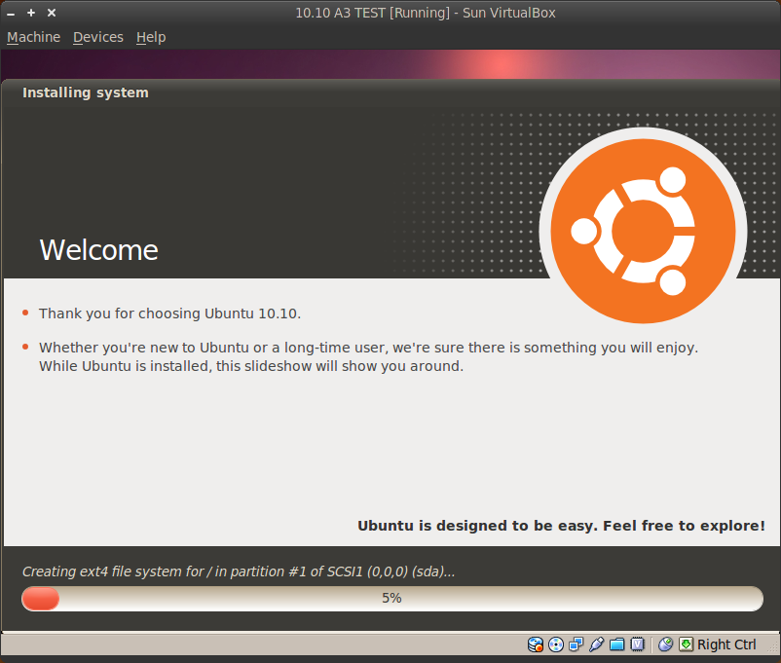This screenshot has width=781, height=663.
Task: Click the mouse integration icon
Action: coord(665,645)
